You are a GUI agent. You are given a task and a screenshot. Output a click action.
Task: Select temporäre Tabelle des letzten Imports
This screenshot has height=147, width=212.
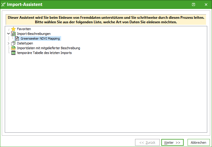pos(44,53)
